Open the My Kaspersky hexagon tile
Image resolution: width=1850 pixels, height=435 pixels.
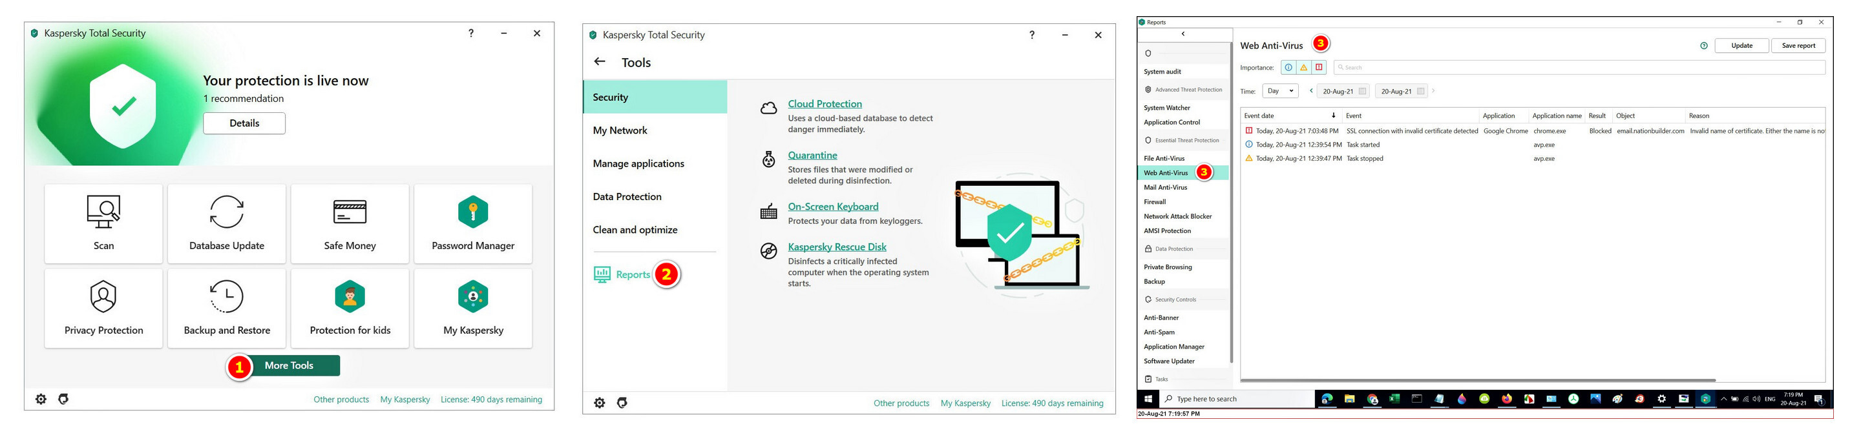473,308
